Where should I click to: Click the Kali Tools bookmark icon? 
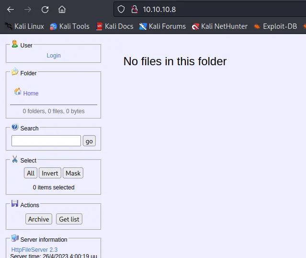coord(53,26)
